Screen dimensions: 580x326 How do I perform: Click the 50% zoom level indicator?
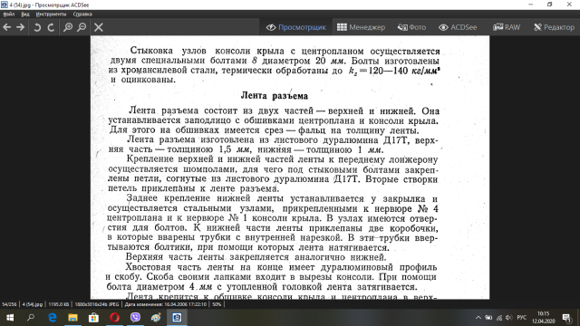click(217, 304)
